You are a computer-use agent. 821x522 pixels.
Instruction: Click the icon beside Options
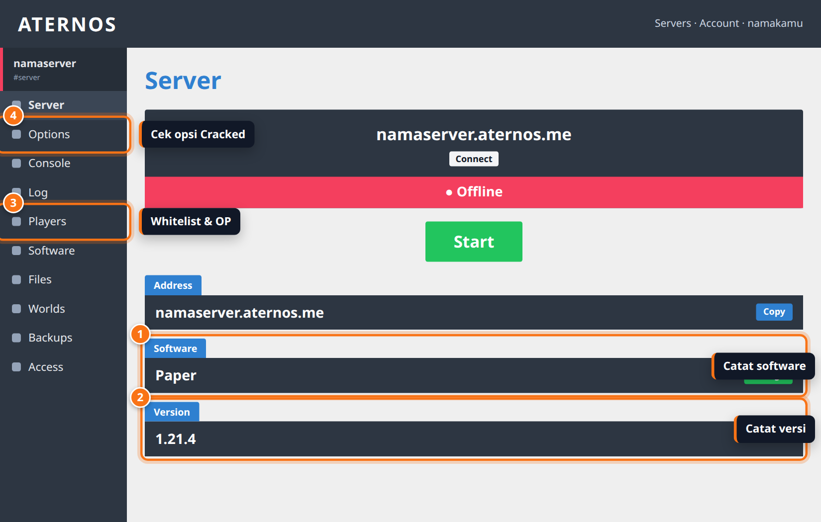[16, 134]
